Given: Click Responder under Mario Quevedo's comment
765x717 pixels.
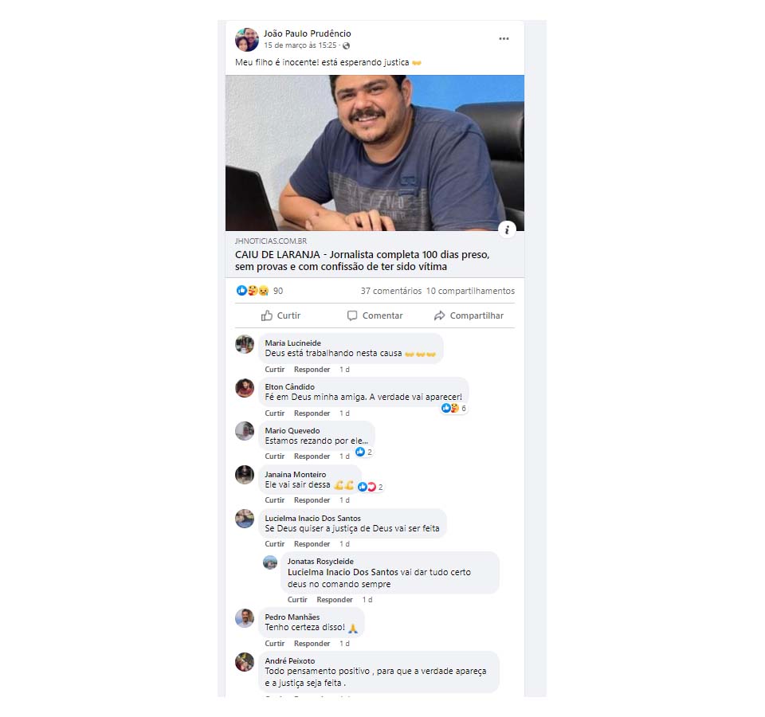Looking at the screenshot, I should (x=312, y=456).
